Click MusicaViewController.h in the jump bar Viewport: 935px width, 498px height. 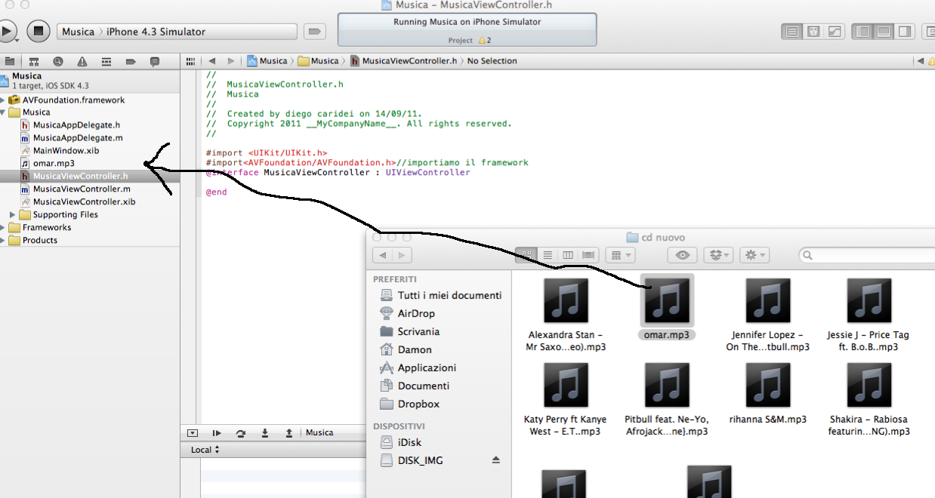pyautogui.click(x=403, y=61)
